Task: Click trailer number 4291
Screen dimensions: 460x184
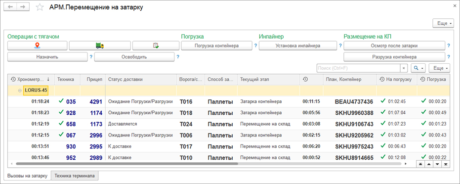Action: click(x=96, y=101)
